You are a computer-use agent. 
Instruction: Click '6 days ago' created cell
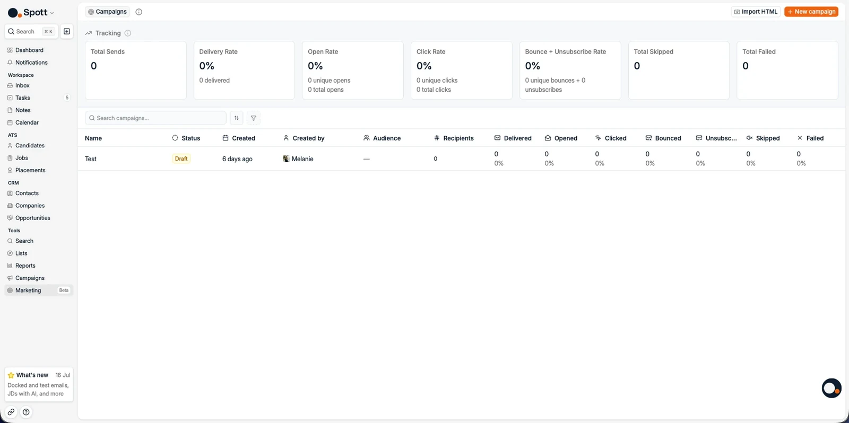coord(237,159)
